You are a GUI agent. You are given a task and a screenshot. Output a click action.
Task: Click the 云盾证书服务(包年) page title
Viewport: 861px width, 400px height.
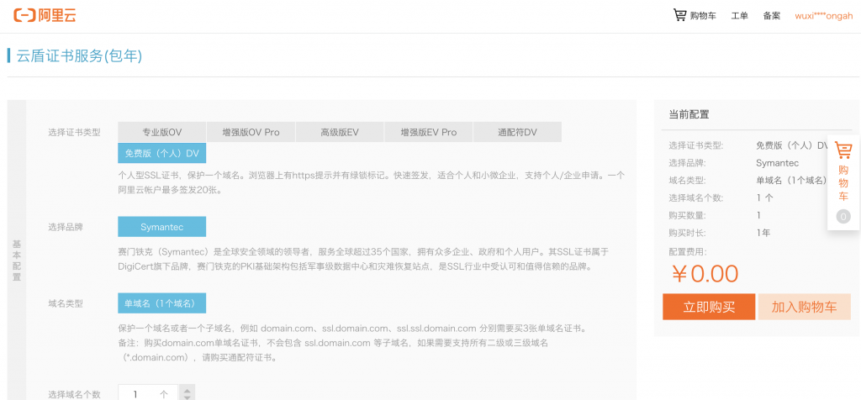[x=80, y=56]
